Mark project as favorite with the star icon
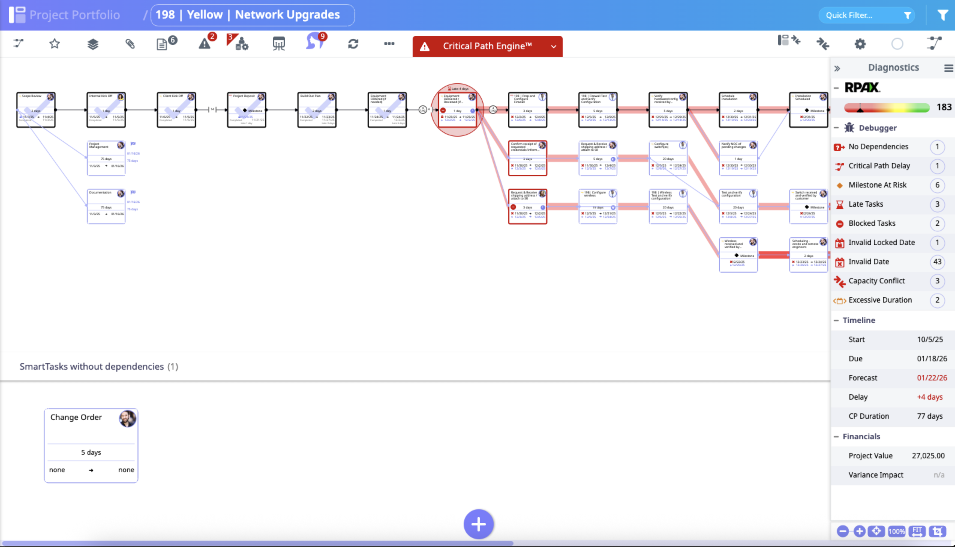 click(x=54, y=43)
